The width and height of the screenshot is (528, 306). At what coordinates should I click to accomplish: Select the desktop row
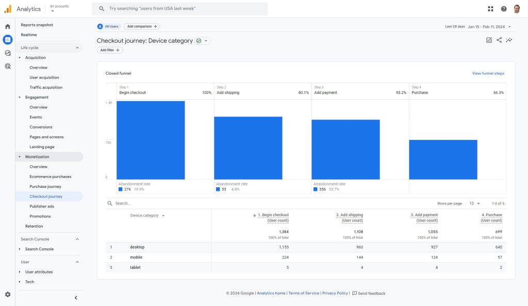[x=306, y=247]
